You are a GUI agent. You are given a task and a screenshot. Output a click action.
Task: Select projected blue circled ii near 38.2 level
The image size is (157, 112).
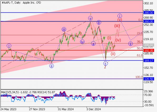coord(130,44)
